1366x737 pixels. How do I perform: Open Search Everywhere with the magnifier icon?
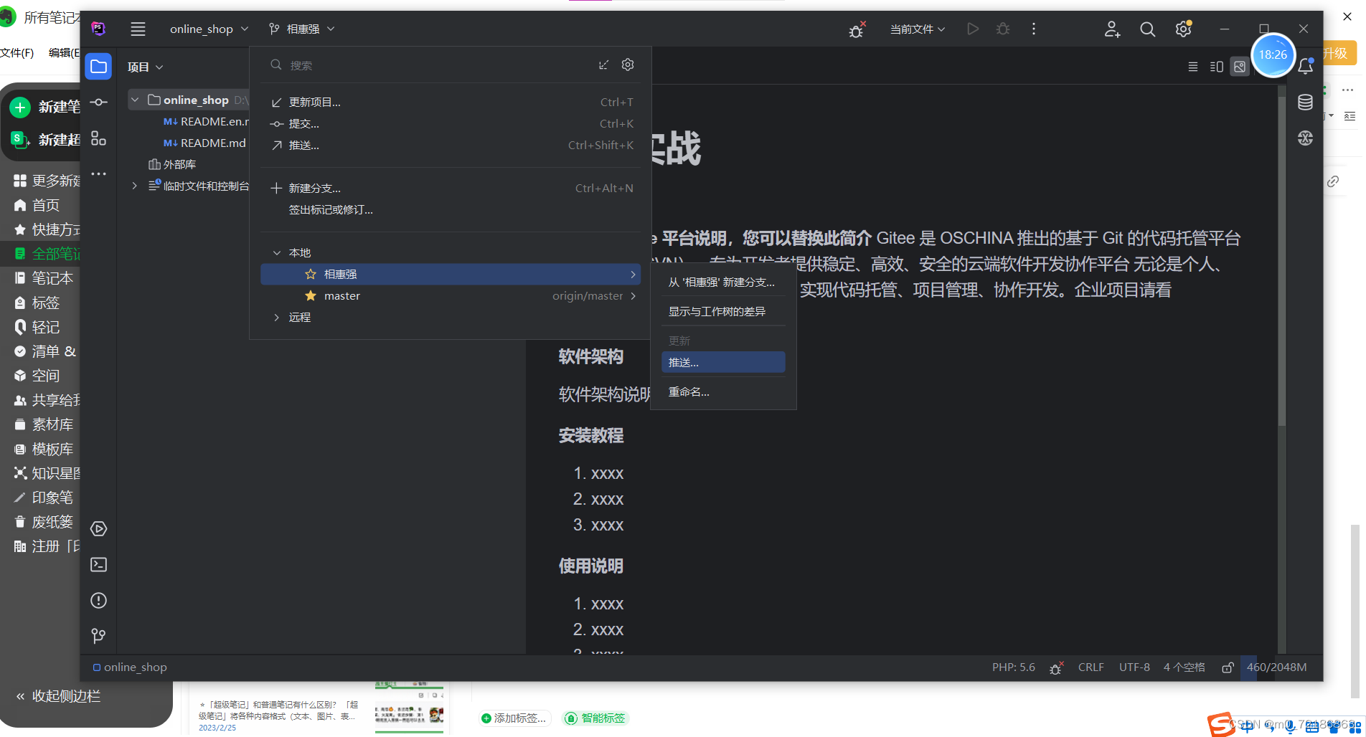(1147, 29)
